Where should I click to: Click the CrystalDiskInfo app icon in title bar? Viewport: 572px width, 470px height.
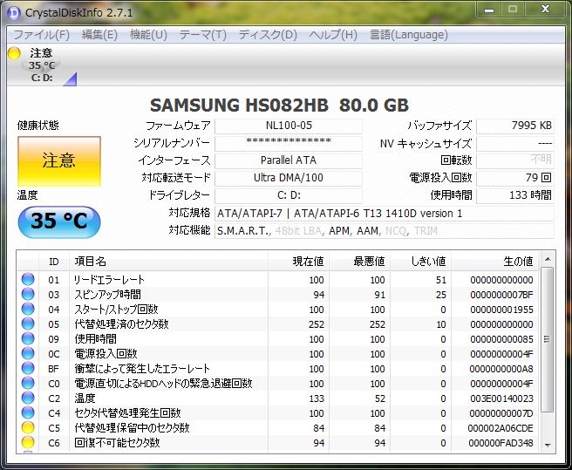14,13
